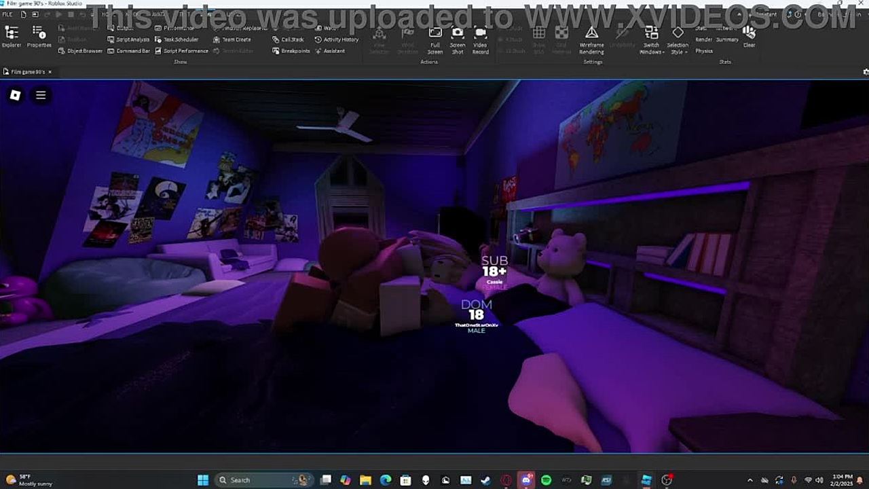Expand the Selection Style dropdown

click(x=678, y=41)
